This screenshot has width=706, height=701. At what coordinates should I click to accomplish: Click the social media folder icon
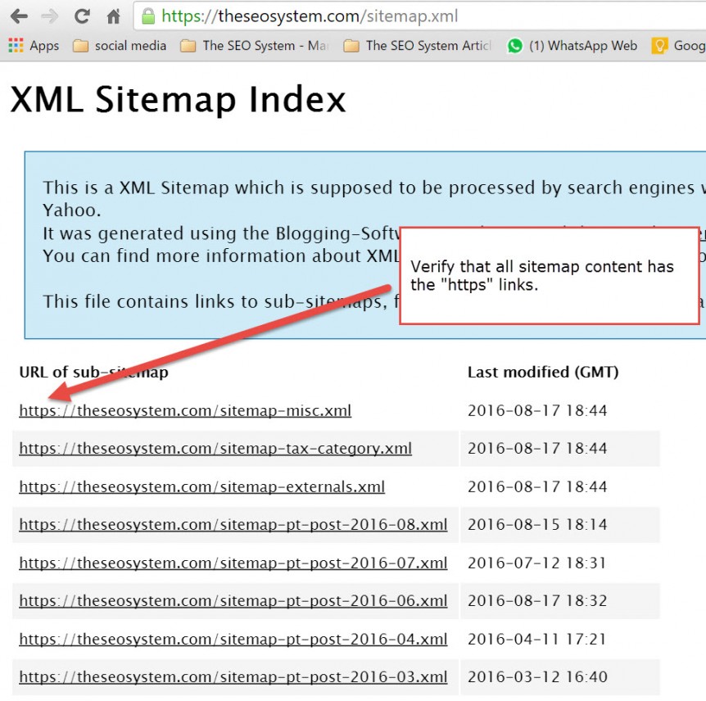pyautogui.click(x=80, y=46)
